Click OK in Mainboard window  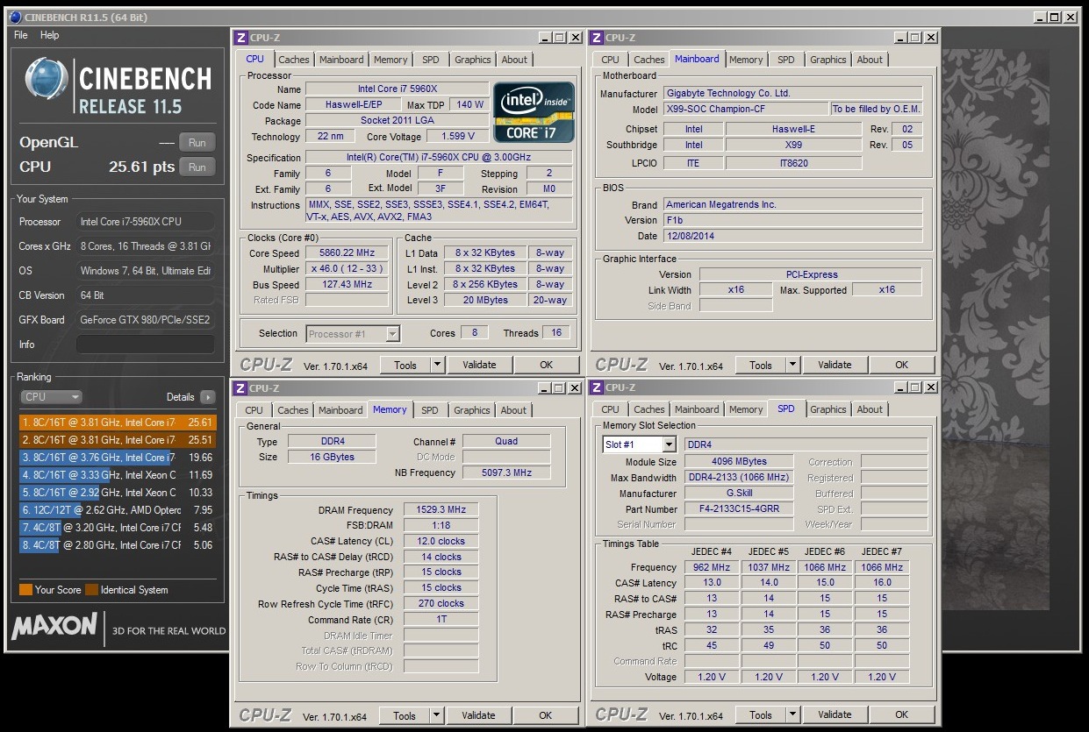901,365
